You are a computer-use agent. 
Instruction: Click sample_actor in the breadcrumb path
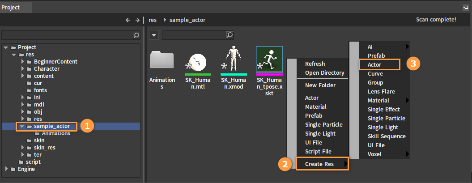point(187,20)
